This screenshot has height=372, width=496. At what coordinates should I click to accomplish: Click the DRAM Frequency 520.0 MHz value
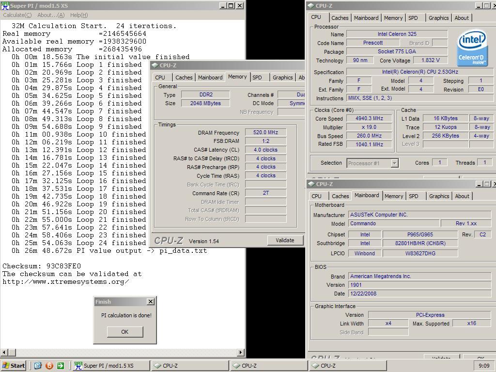[266, 132]
